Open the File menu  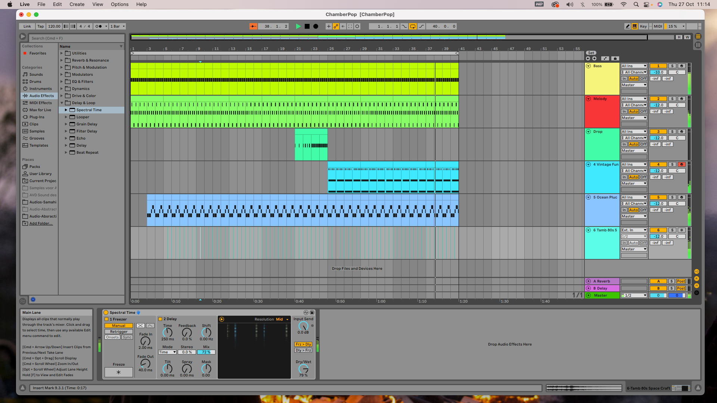pyautogui.click(x=41, y=4)
